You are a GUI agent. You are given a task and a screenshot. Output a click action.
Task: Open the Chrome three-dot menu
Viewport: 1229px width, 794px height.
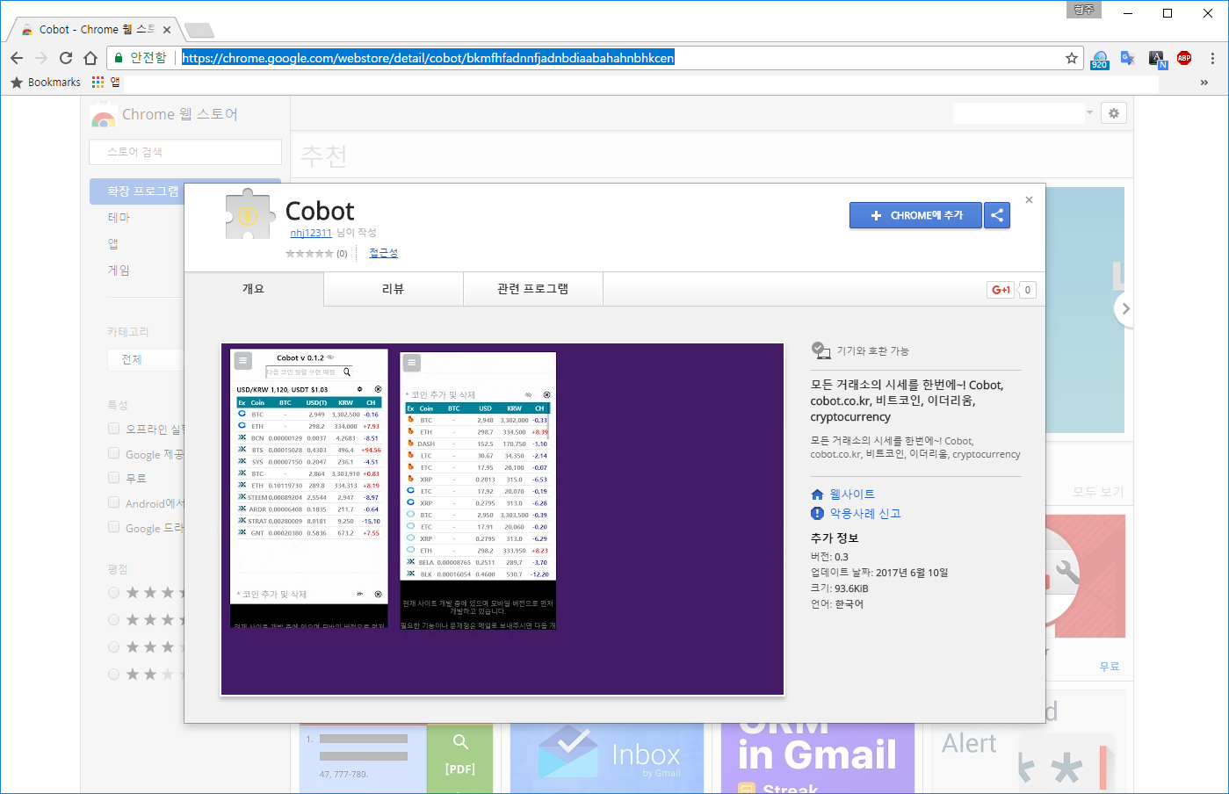pyautogui.click(x=1212, y=58)
